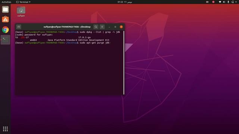This screenshot has width=239, height=134.
Task: Minimize the terminal window
Action: (109, 27)
